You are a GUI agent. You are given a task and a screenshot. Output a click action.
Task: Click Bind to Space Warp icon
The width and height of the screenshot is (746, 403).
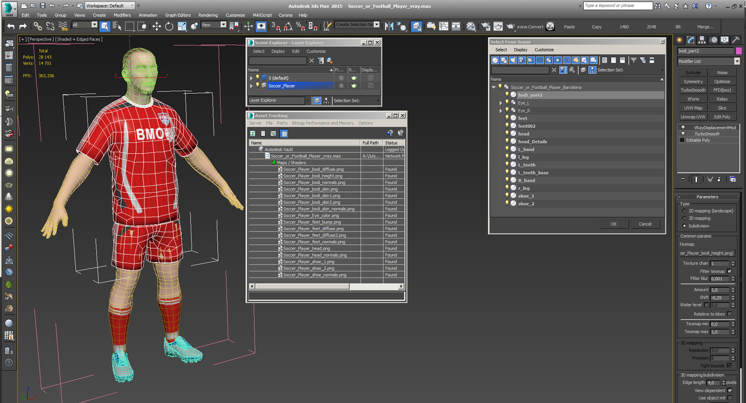click(x=63, y=26)
